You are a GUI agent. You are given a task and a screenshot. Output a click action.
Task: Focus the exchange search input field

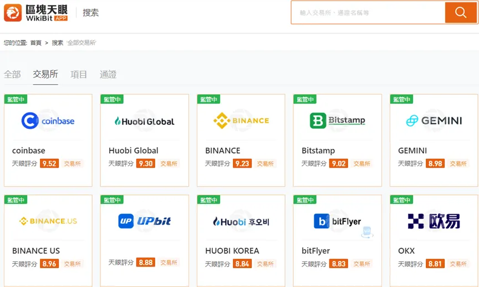(x=368, y=13)
